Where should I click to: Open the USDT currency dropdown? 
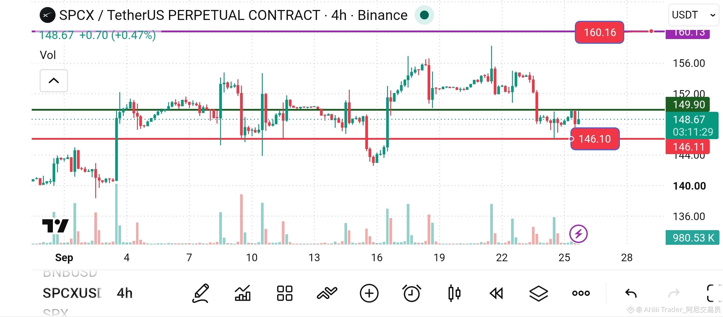point(693,15)
